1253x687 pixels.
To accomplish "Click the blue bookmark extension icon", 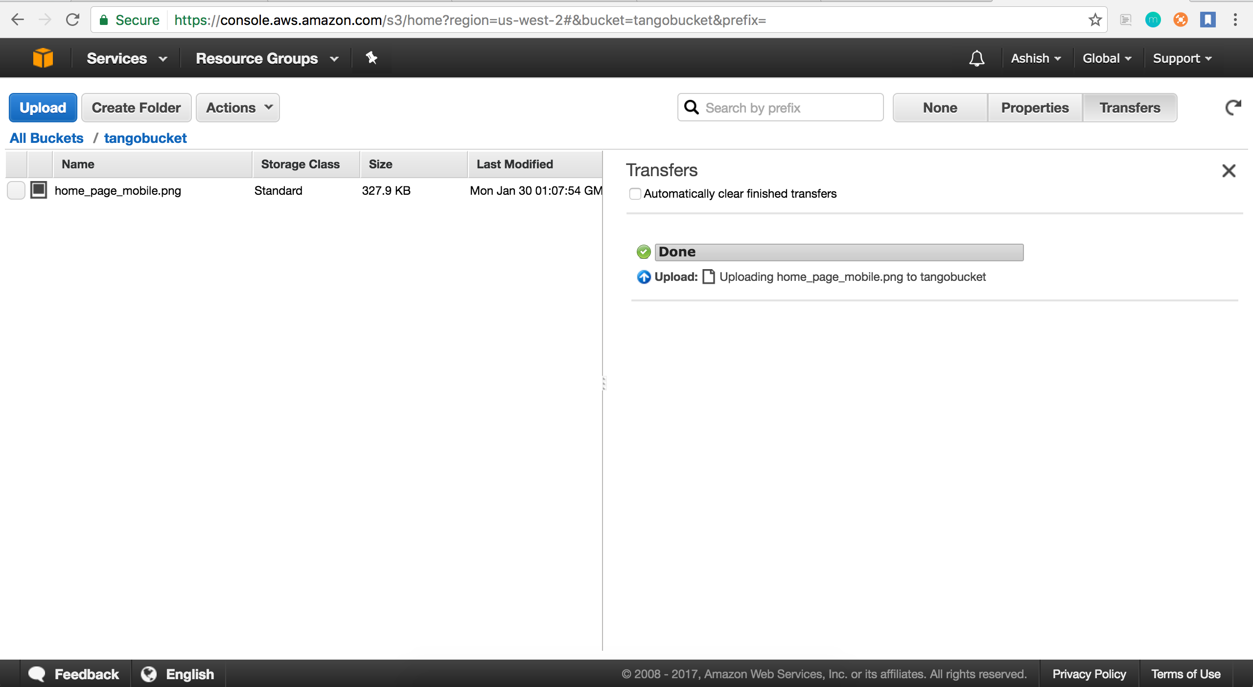I will pos(1207,20).
